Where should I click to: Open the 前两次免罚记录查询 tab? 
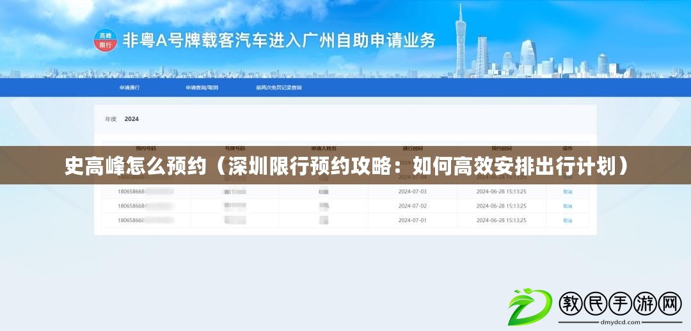click(x=278, y=88)
